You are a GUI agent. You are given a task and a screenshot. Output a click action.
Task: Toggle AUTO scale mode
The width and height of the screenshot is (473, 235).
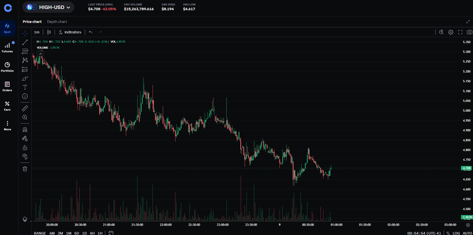click(467, 233)
